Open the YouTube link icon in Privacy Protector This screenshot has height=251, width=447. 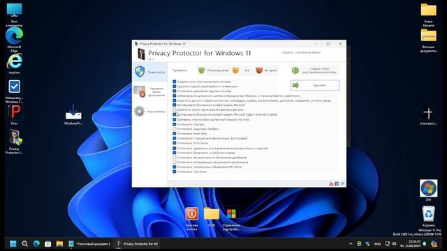pyautogui.click(x=331, y=184)
